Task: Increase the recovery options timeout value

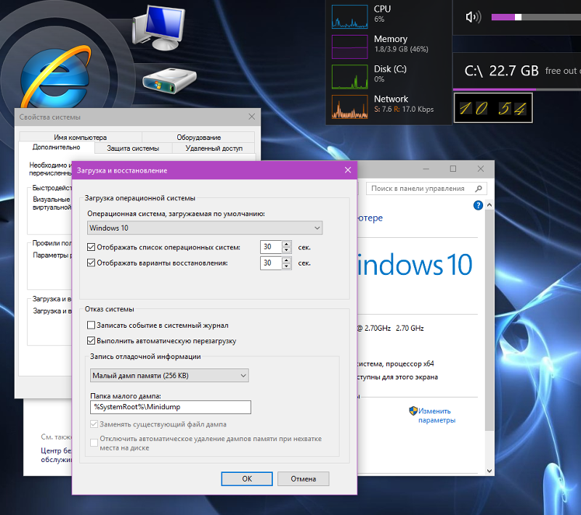Action: point(286,260)
